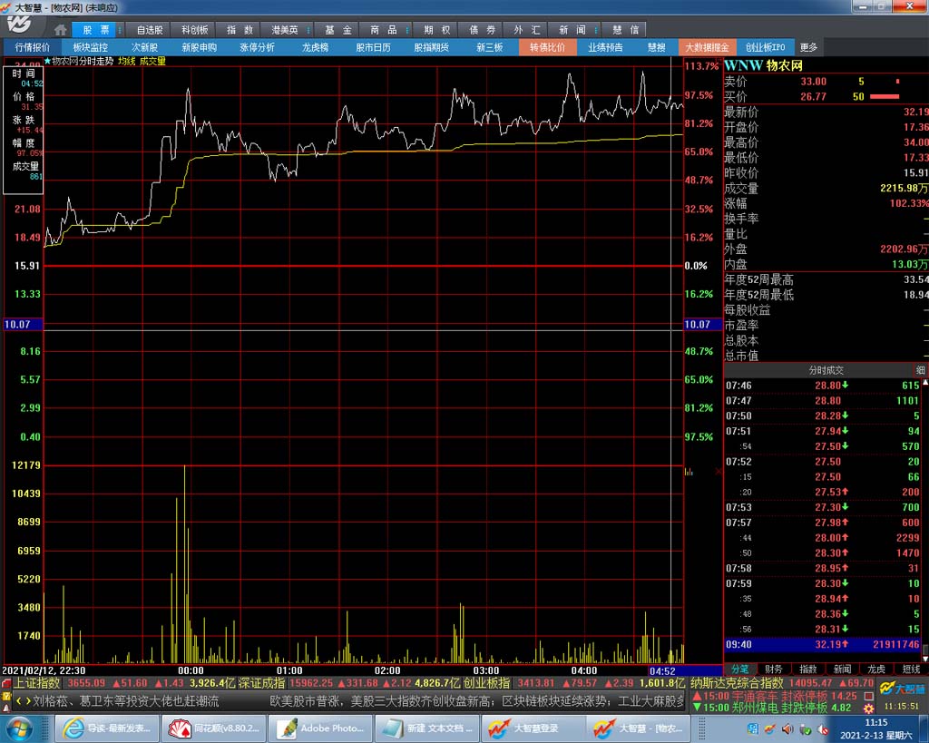This screenshot has width=929, height=743.
Task: Click the 均线 legend label above the chart
Action: click(x=127, y=61)
